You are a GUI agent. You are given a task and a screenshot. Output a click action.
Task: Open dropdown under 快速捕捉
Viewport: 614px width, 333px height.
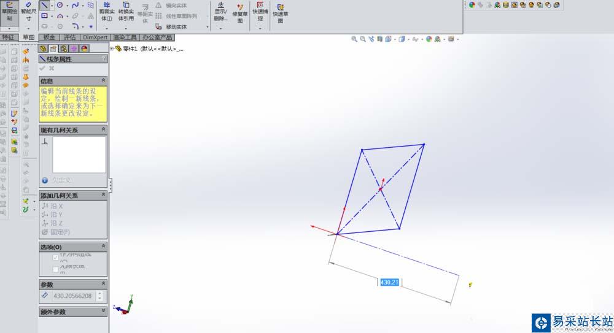coord(260,29)
